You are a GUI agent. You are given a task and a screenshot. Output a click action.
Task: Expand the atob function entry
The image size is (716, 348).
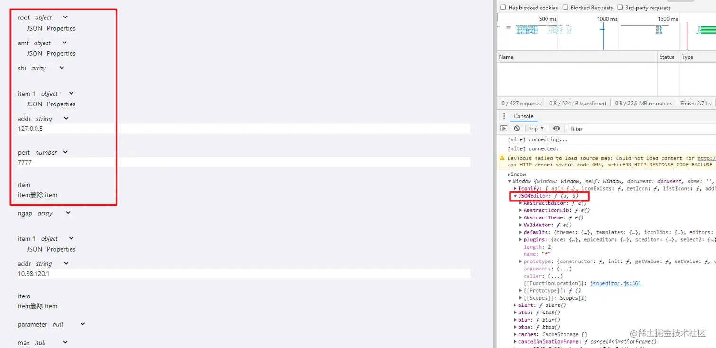click(516, 313)
